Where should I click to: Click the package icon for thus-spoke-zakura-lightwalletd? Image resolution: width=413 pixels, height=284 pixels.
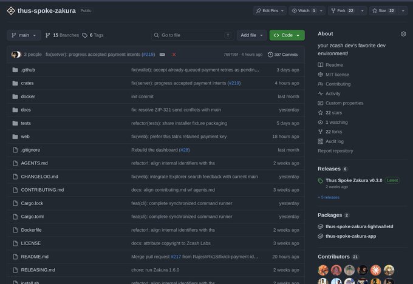click(x=320, y=226)
